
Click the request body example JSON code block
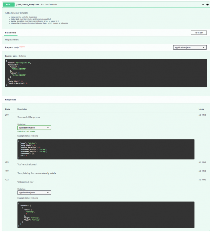tap(106, 73)
